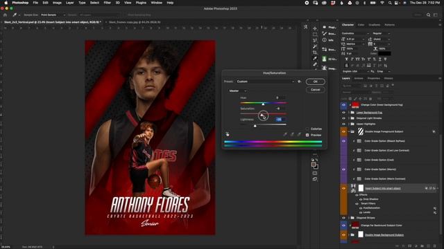Hide the Diagonal Light Streaks group
444x249 pixels.
[344, 118]
